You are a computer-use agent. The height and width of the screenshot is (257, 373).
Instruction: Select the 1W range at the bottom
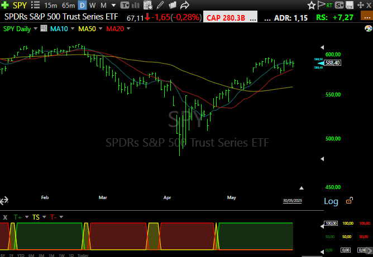point(61,255)
